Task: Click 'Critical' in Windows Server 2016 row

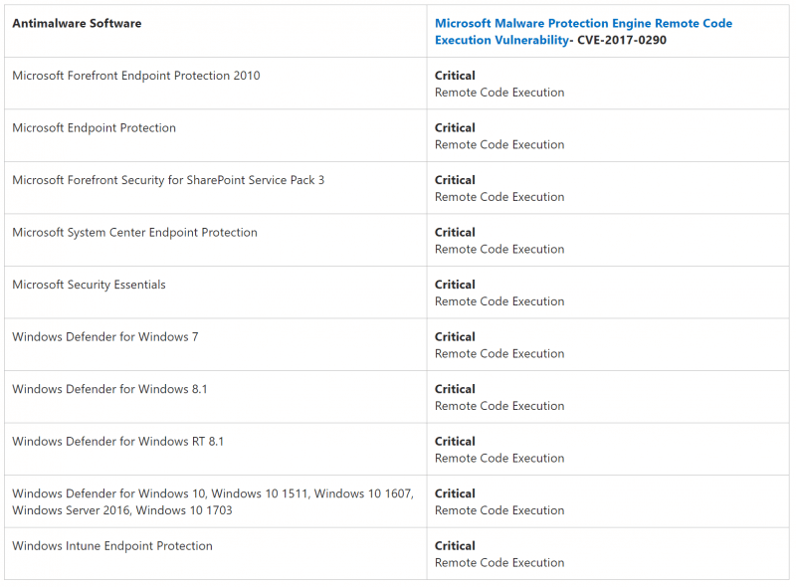Action: [x=455, y=494]
